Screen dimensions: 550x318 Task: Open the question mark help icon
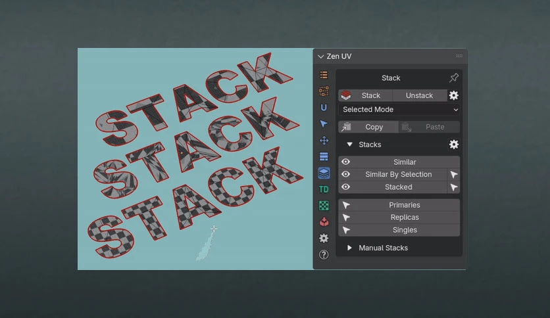click(324, 255)
